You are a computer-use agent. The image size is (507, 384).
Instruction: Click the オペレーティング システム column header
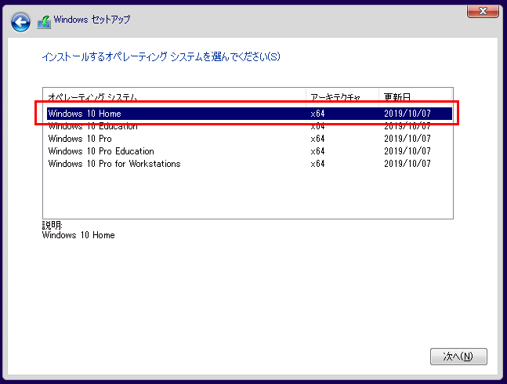(x=92, y=97)
